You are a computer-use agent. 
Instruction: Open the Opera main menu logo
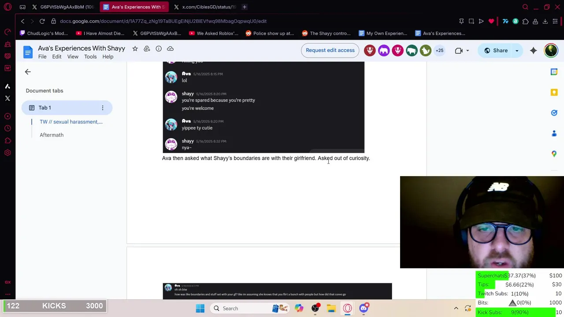click(7, 7)
